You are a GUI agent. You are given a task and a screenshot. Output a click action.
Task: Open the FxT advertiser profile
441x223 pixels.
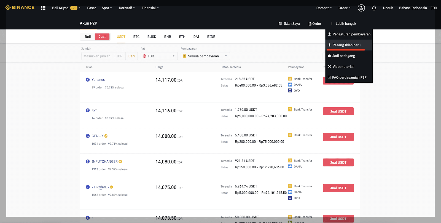[x=94, y=110]
